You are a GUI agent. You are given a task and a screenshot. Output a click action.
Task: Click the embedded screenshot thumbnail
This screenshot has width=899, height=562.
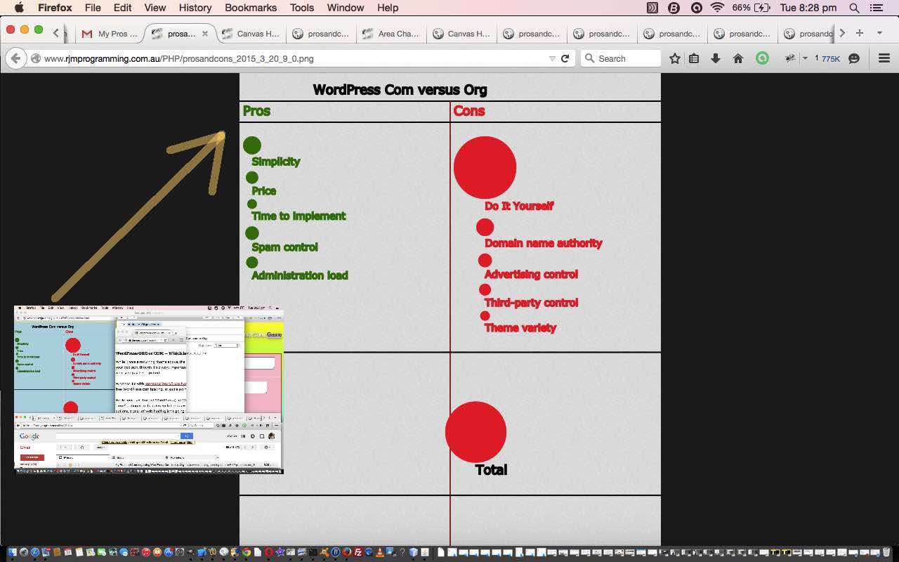pyautogui.click(x=149, y=390)
